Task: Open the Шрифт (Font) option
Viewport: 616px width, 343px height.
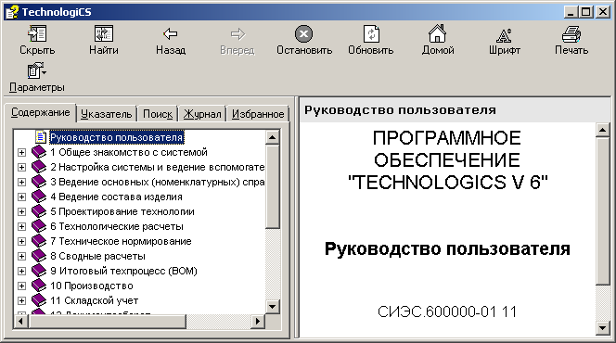Action: coord(504,35)
